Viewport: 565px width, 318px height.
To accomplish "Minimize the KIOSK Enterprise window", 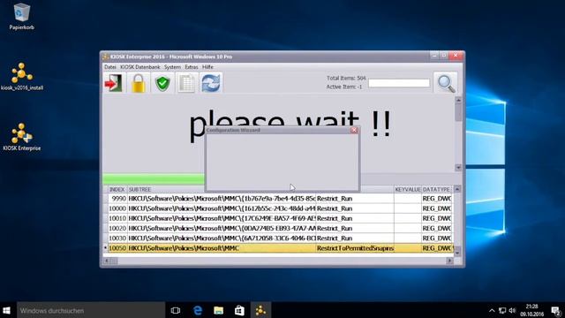I will pos(434,56).
